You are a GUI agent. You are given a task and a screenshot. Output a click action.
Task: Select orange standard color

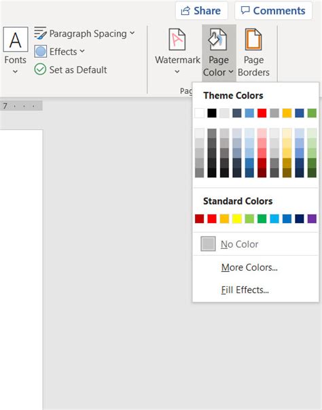click(224, 218)
